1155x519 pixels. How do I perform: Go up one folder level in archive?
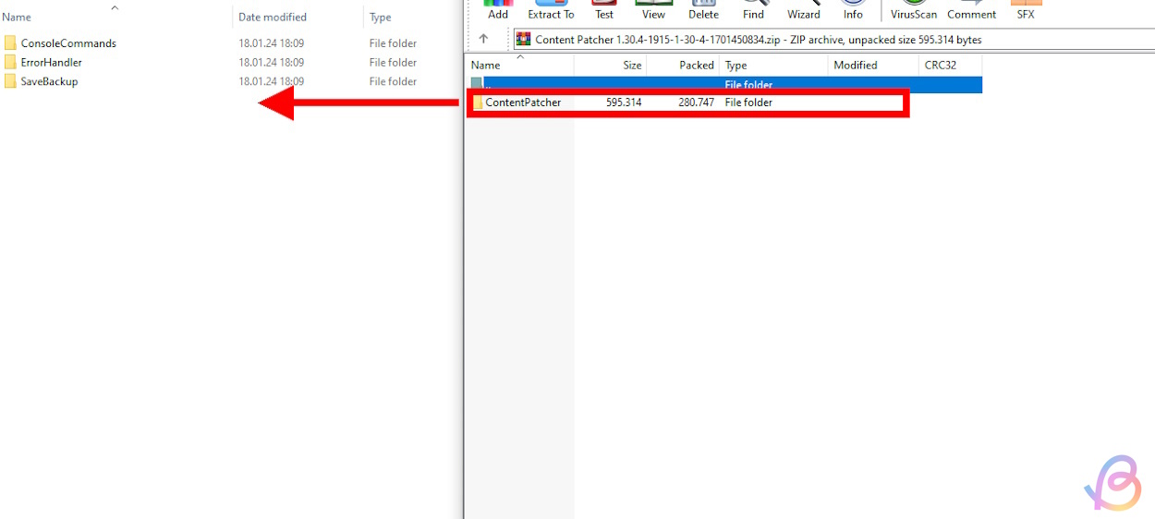click(x=483, y=39)
